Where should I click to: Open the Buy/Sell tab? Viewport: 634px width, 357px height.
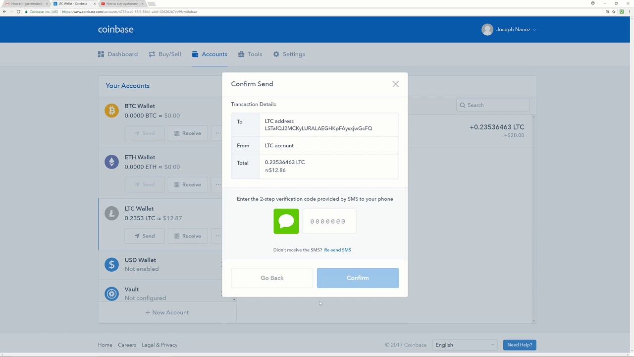[x=165, y=54]
